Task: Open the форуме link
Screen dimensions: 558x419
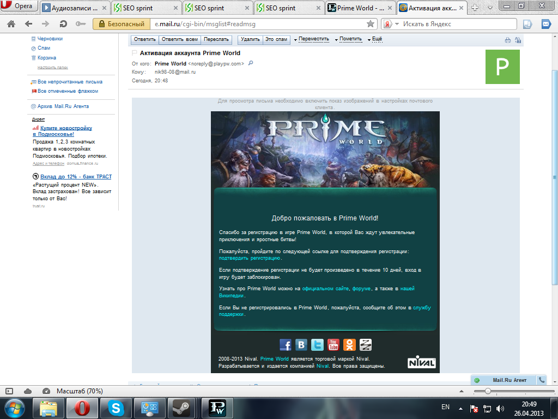Action: coord(361,289)
